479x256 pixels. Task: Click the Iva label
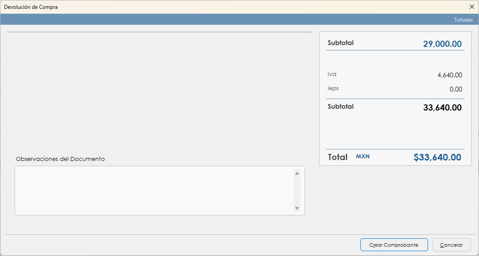click(332, 74)
